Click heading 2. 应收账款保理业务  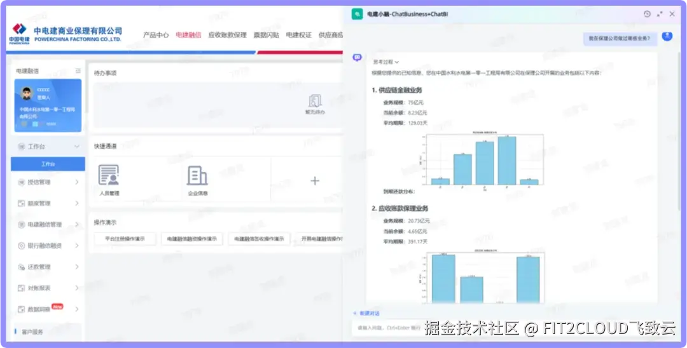point(400,208)
